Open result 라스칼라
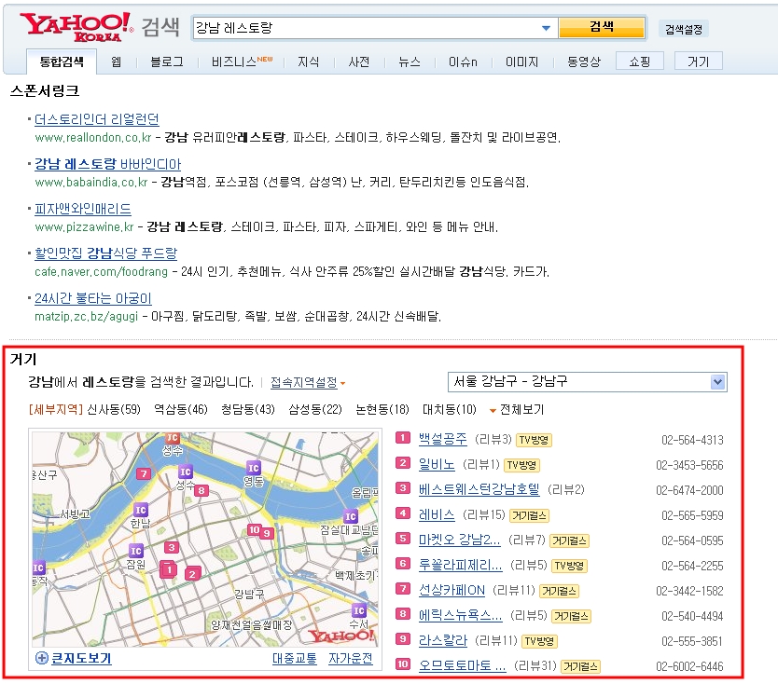The height and width of the screenshot is (684, 778). (x=442, y=641)
